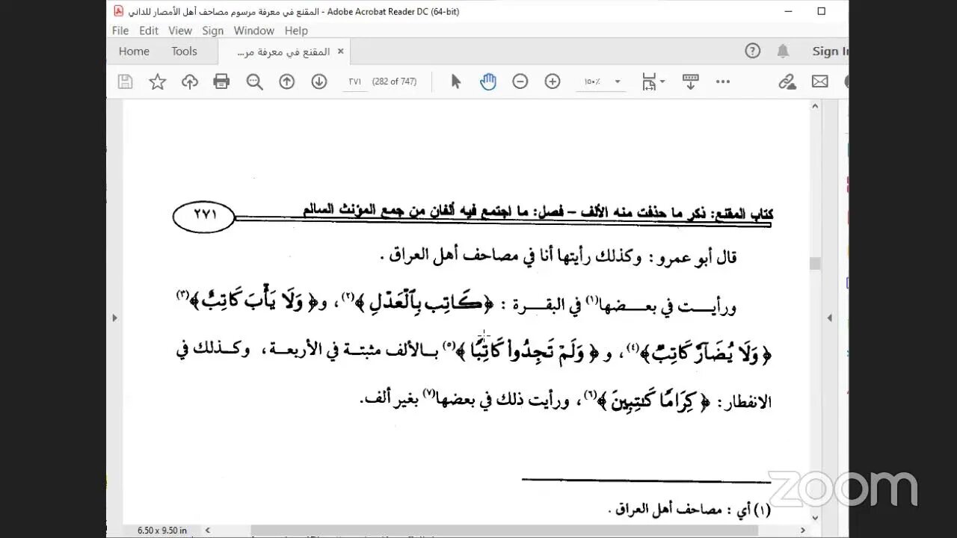Click the zoom percentage value field
This screenshot has height=538, width=957.
click(591, 82)
